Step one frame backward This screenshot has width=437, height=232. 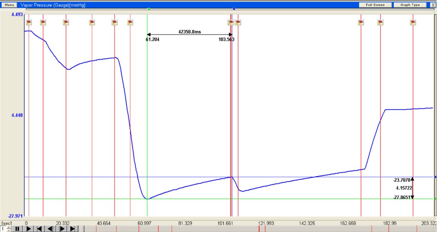coord(50,229)
